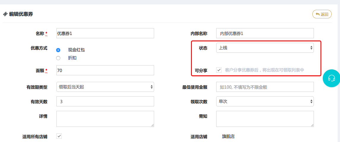
Task: Click the headset customer support icon
Action: (331, 78)
